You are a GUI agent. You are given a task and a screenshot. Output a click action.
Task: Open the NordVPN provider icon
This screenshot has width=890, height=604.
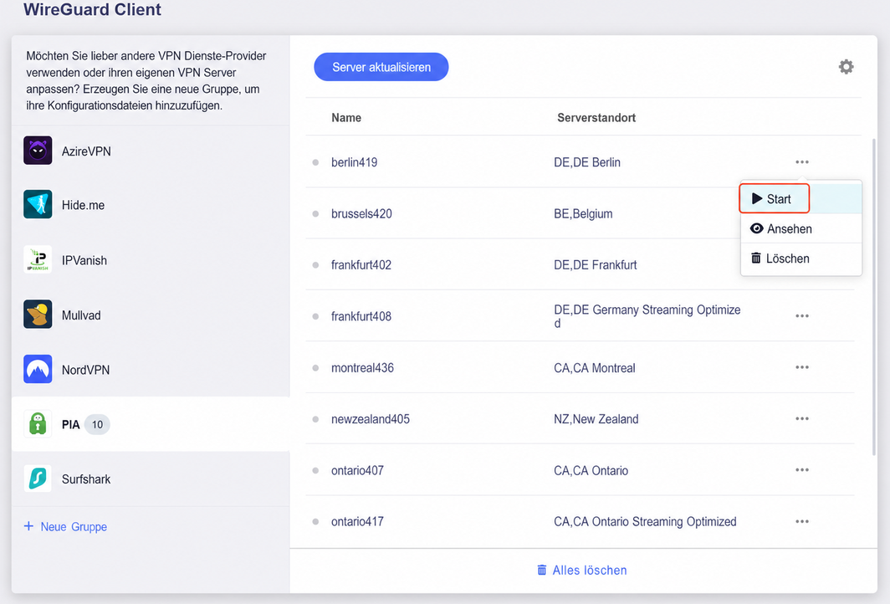coord(38,369)
